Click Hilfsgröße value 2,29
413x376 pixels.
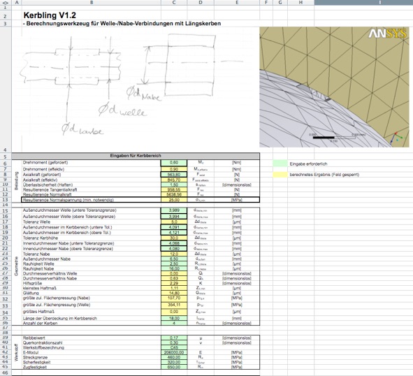(174, 283)
